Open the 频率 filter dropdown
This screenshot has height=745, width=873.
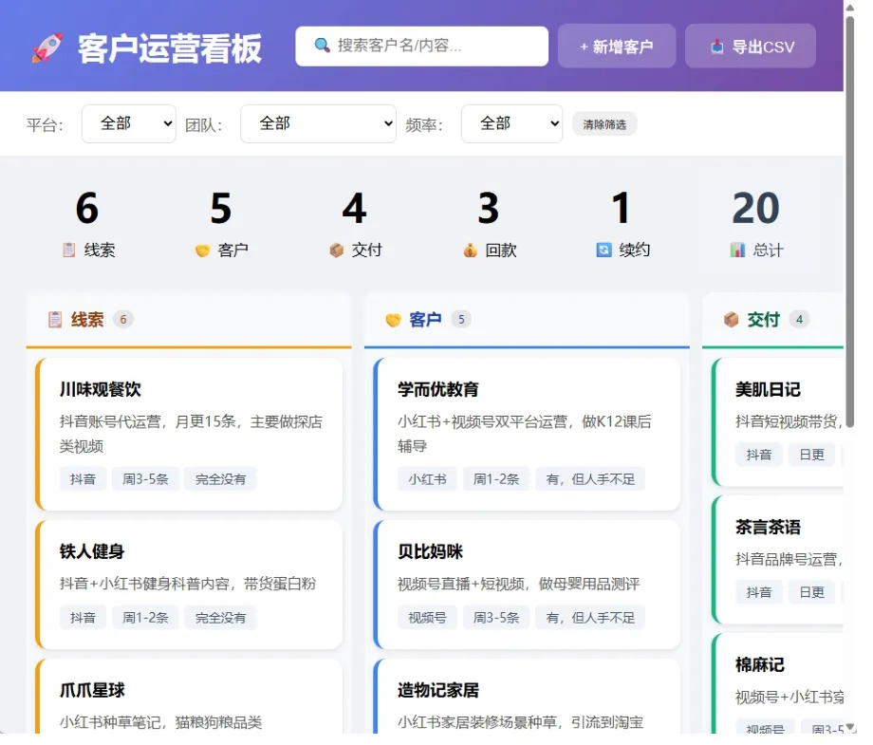[x=511, y=123]
